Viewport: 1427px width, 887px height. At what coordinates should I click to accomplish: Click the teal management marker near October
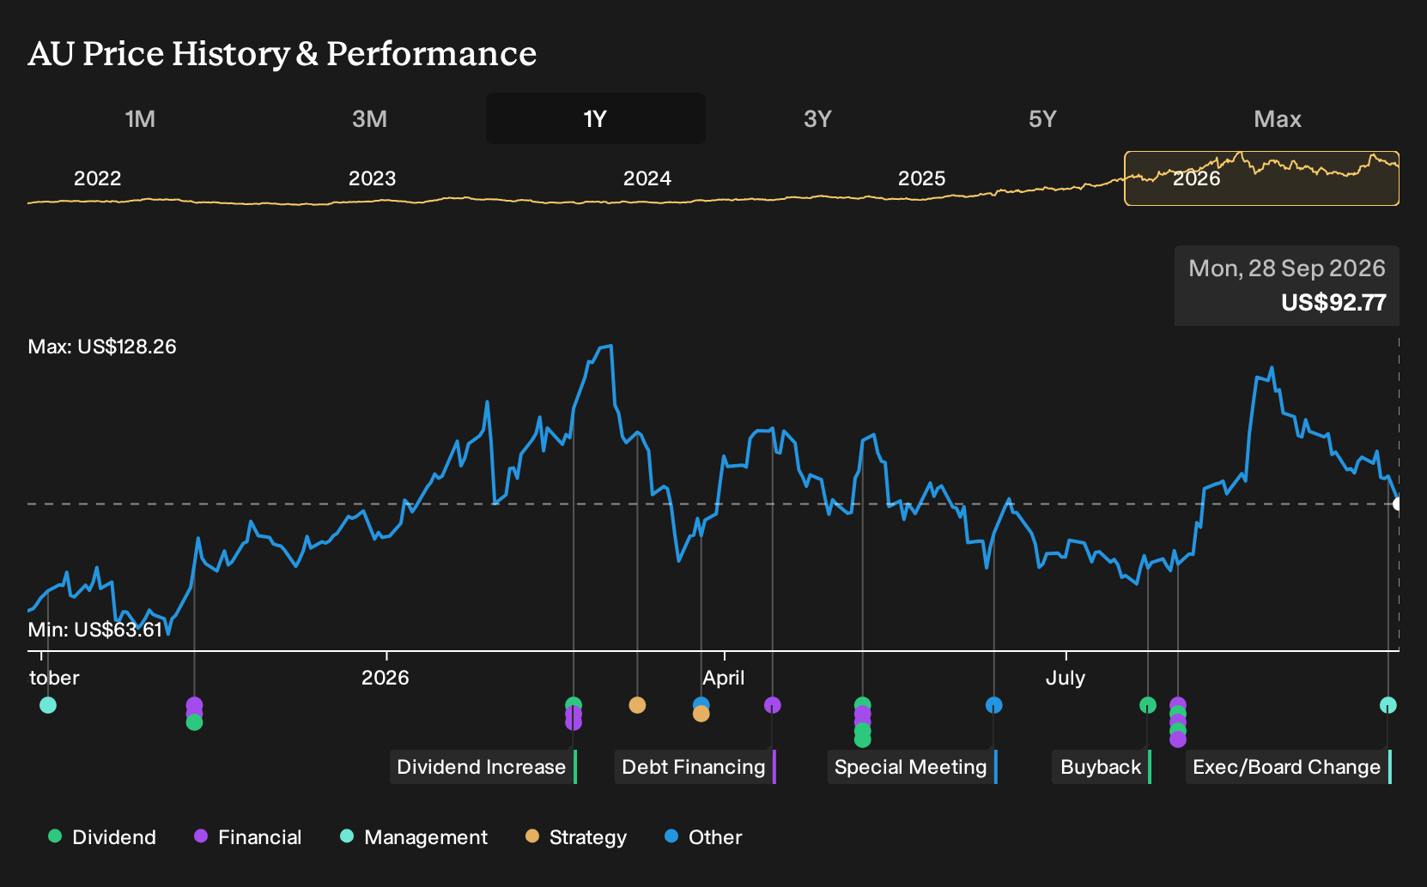(x=48, y=705)
